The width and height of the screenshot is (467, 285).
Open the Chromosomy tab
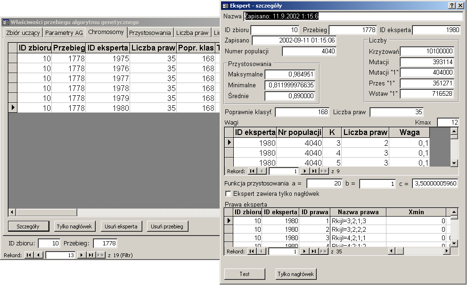coord(106,32)
